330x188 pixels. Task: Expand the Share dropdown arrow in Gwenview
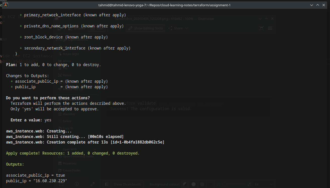(187, 28)
